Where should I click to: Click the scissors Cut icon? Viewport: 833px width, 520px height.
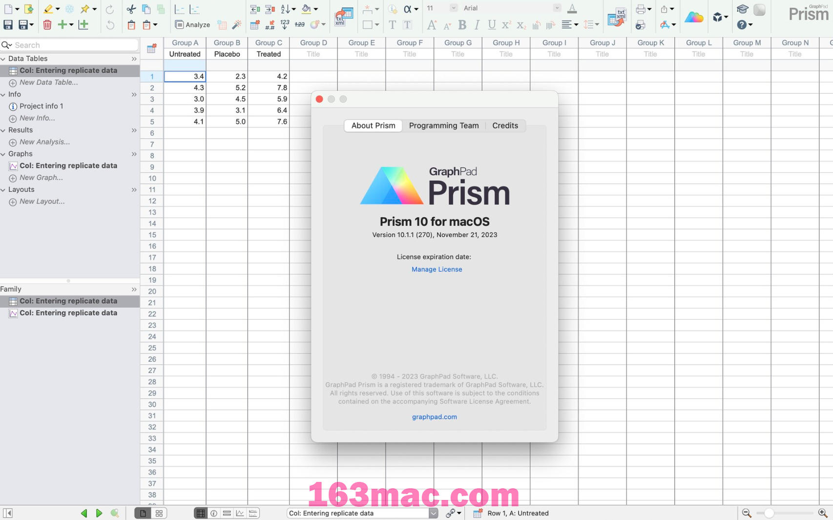pos(131,9)
